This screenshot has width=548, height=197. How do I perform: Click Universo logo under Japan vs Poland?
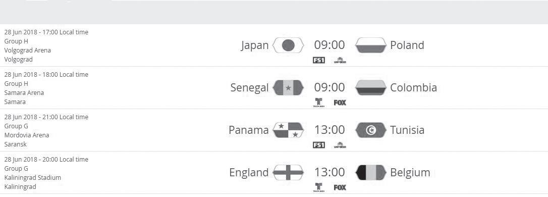point(340,60)
